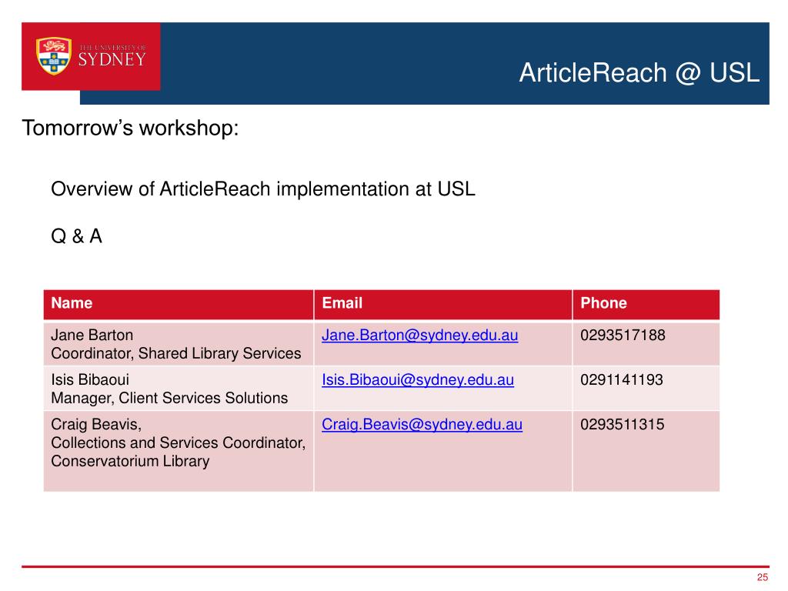
Task: Select the name Jane Barton
Action: (92, 336)
